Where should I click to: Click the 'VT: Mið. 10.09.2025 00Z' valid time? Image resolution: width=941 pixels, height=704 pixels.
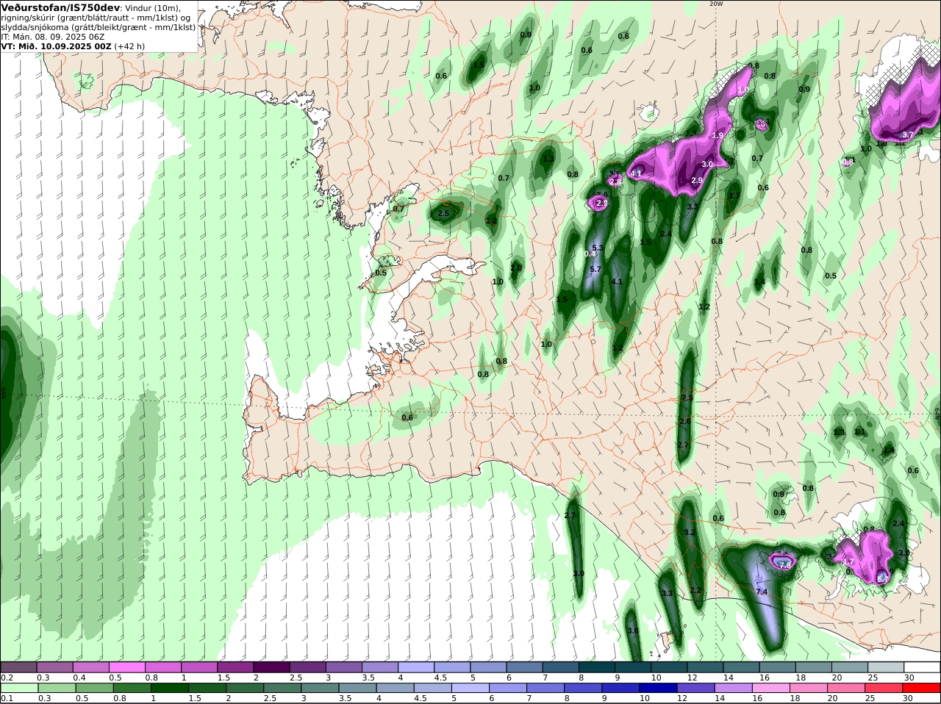pyautogui.click(x=56, y=46)
